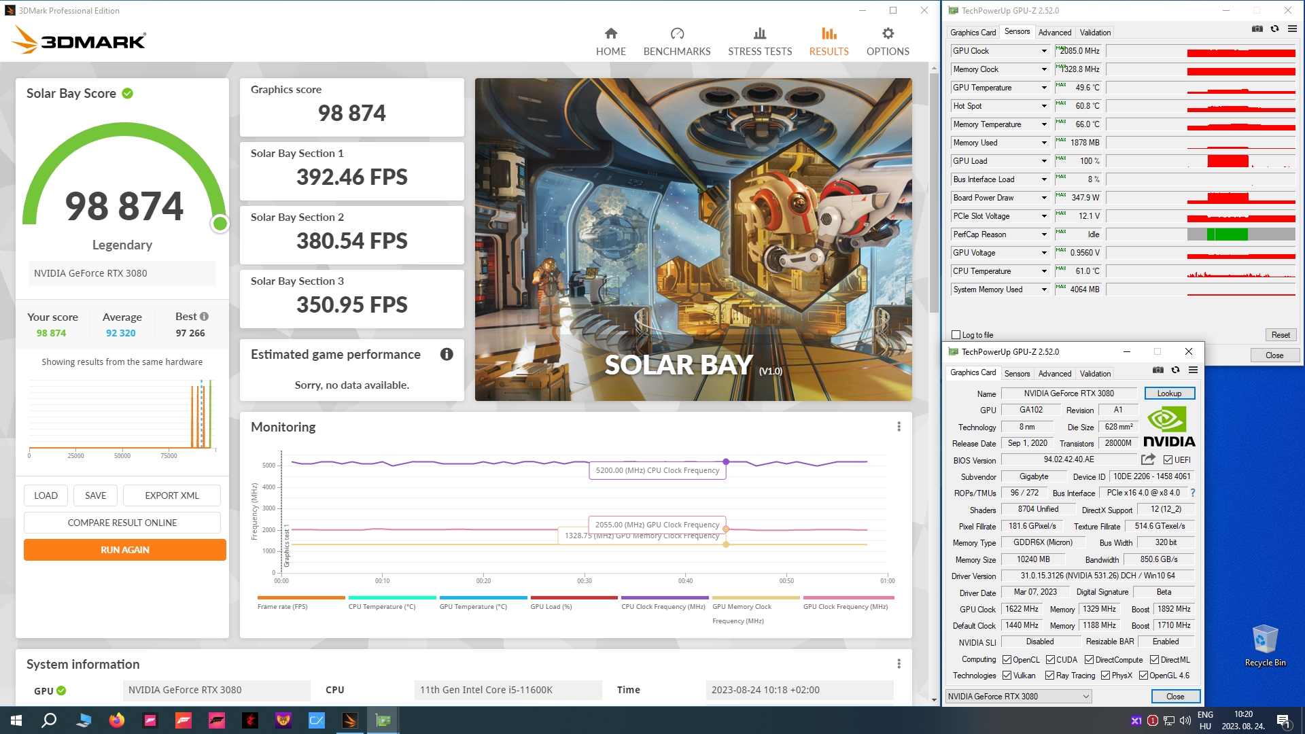
Task: Expand the CPU Temperature sensor dropdown
Action: click(1044, 271)
